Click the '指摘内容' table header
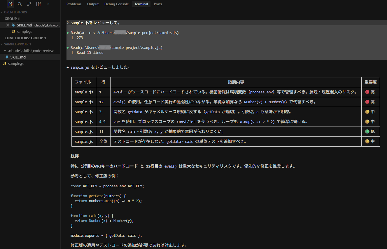The height and width of the screenshot is (249, 387). point(236,82)
